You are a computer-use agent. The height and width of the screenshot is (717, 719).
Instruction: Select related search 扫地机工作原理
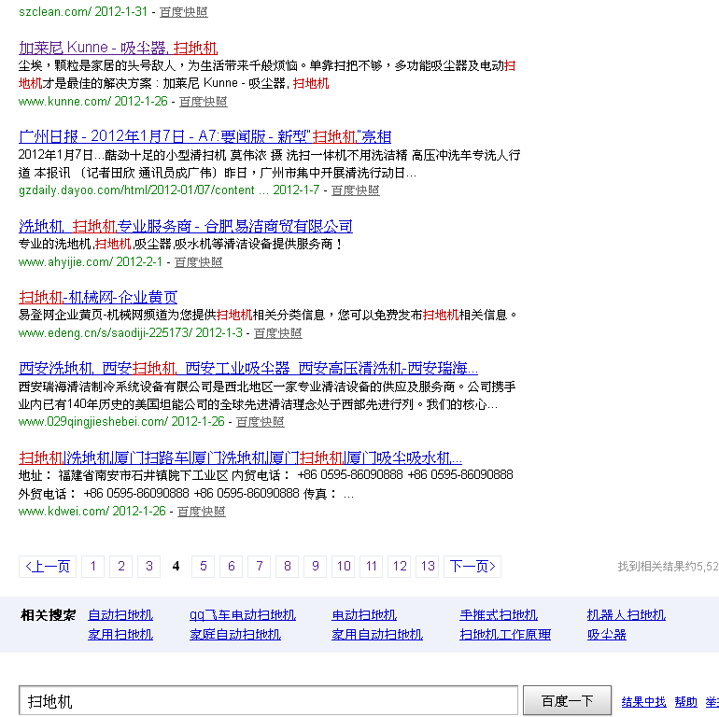point(505,635)
